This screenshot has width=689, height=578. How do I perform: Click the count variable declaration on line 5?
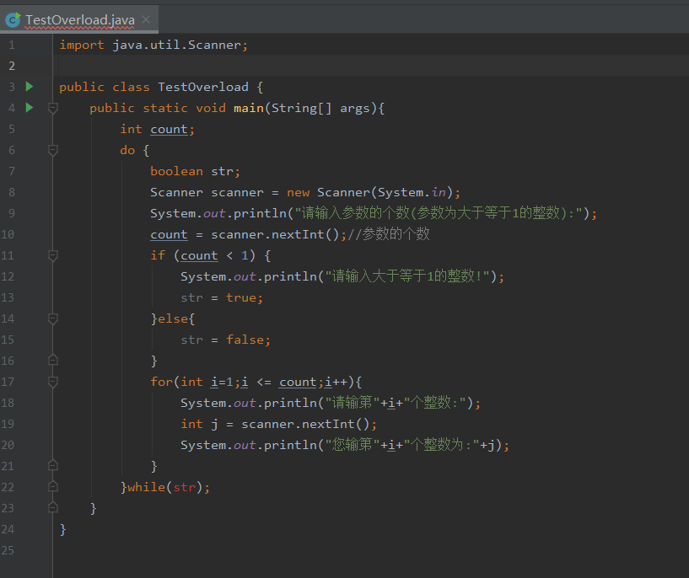coord(170,129)
